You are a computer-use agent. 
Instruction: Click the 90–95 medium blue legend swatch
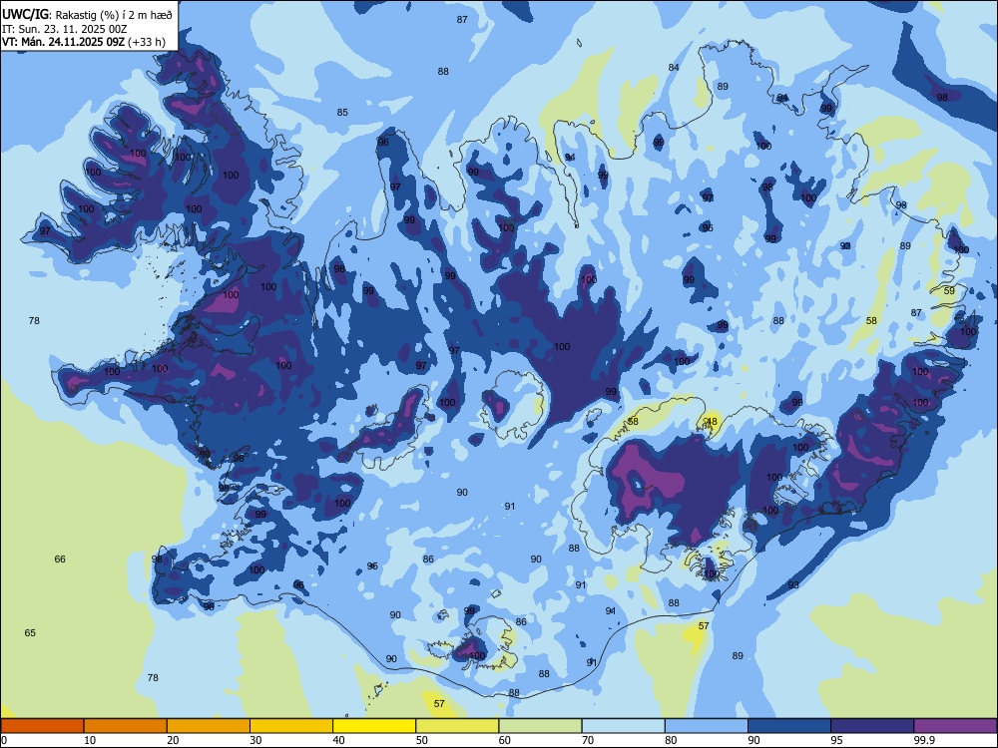[x=789, y=726]
